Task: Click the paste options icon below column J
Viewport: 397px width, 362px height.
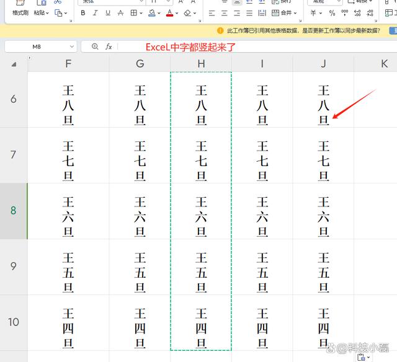Action: (361, 357)
